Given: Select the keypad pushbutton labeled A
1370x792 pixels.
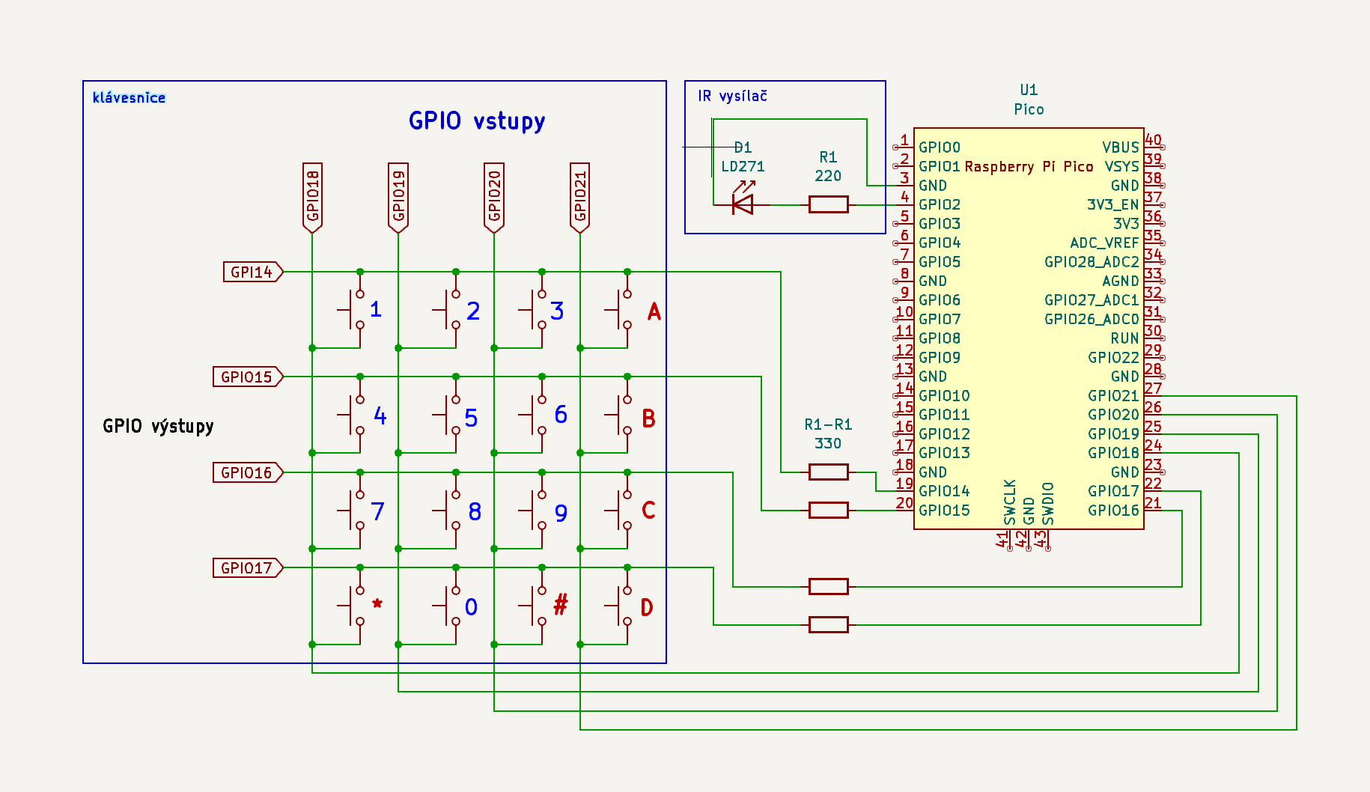Looking at the screenshot, I should 619,309.
